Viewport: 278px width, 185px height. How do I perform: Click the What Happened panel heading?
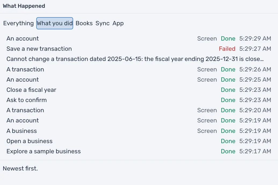[24, 6]
